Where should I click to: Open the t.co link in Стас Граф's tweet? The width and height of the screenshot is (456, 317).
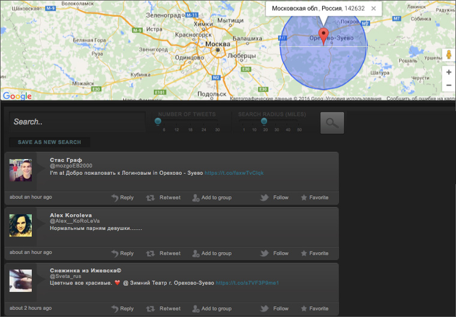tap(233, 173)
